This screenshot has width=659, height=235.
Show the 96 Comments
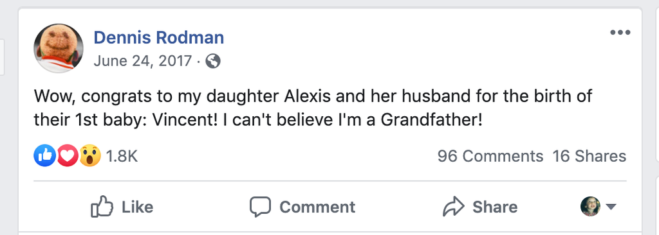point(490,156)
